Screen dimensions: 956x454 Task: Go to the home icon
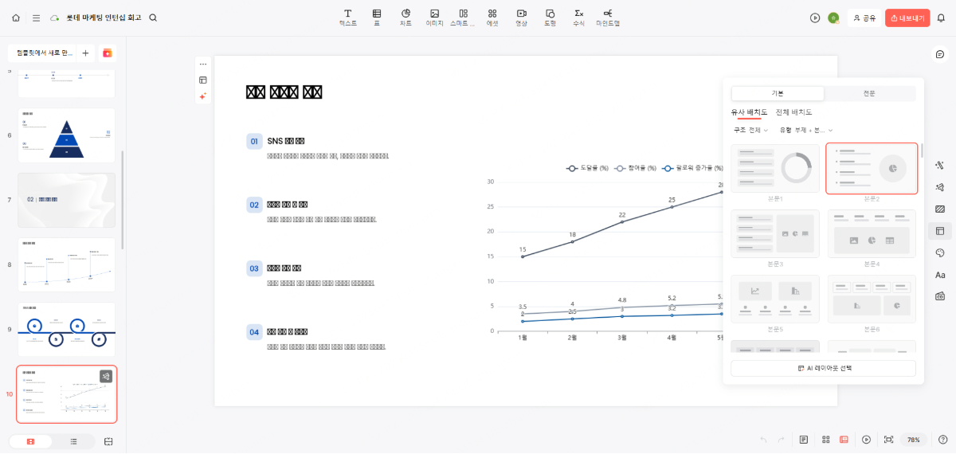coord(16,18)
